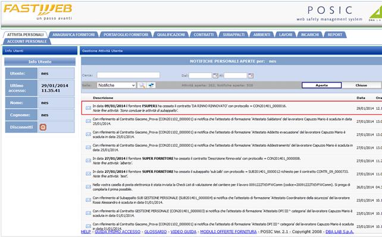Open Portafoglio Fornitori tab
Screen dimensions: 382x237
click(126, 35)
